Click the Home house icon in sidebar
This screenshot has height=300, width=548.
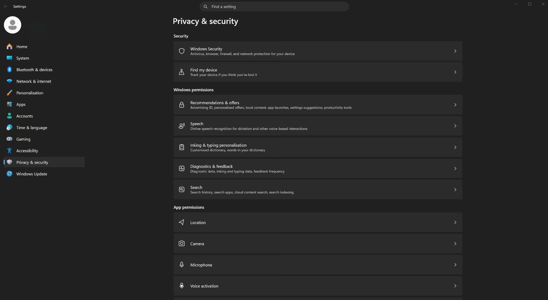tap(9, 46)
